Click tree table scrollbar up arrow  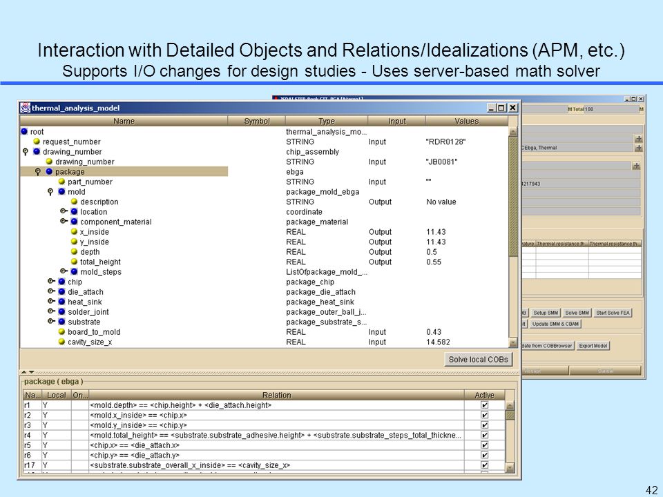coord(513,131)
